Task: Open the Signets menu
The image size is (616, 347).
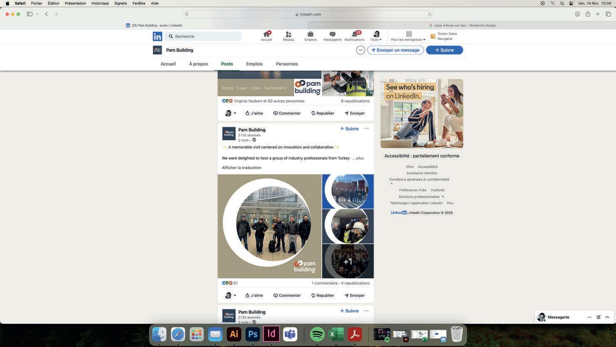Action: tap(121, 3)
